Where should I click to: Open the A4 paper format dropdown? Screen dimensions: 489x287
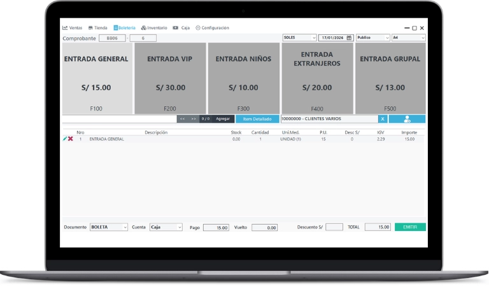409,38
